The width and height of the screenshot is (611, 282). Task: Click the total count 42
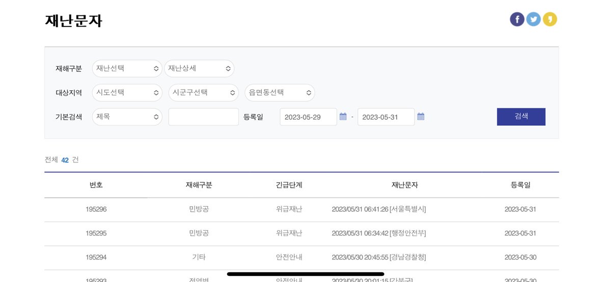point(65,160)
